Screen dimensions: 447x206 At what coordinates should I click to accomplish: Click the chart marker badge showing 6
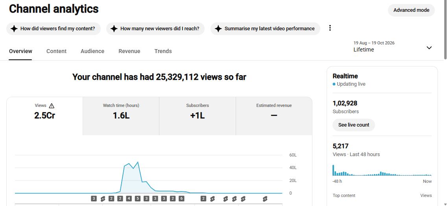(181, 199)
